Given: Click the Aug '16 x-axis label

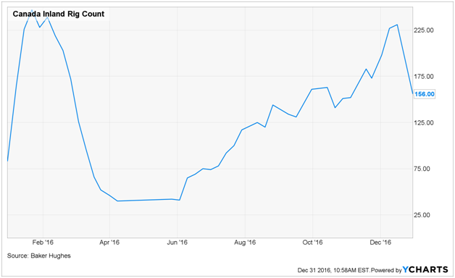Looking at the screenshot, I should (x=245, y=243).
